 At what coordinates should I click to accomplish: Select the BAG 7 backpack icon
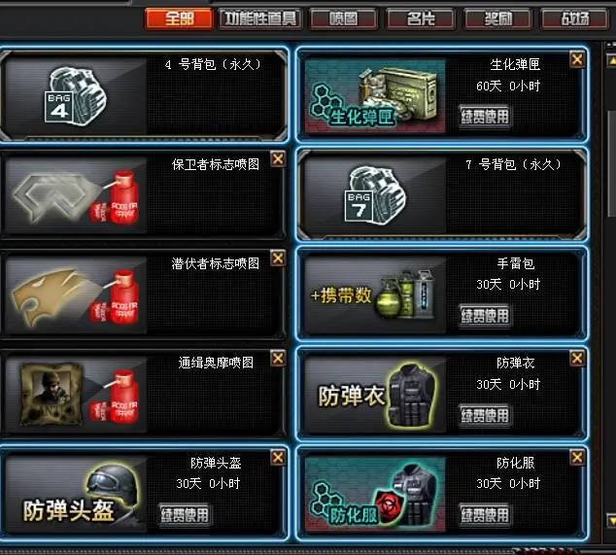pyautogui.click(x=376, y=195)
